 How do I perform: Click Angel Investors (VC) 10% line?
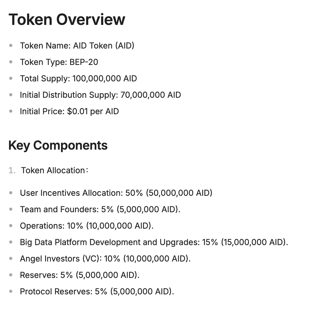point(105,259)
